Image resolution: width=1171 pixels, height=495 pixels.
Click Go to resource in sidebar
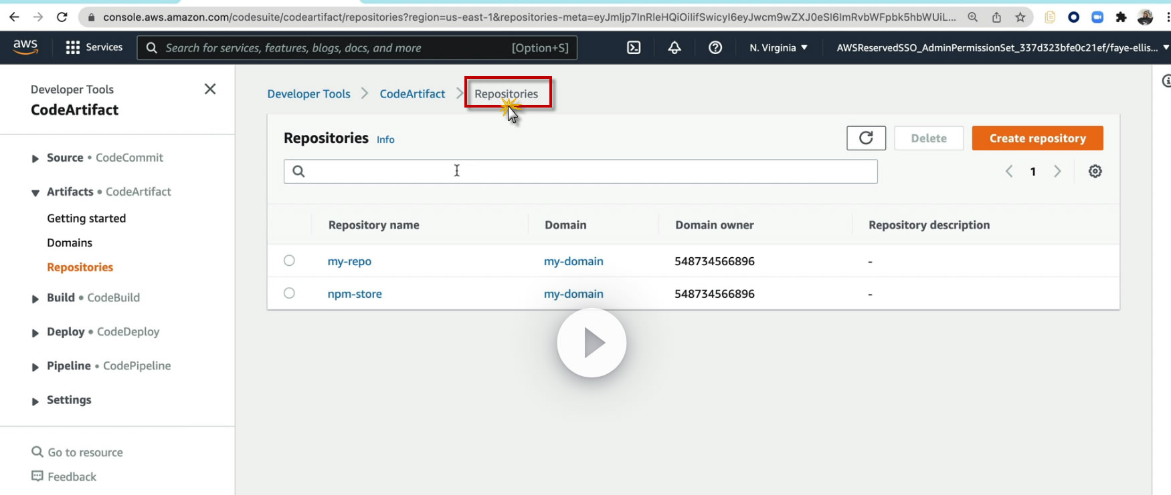[78, 452]
